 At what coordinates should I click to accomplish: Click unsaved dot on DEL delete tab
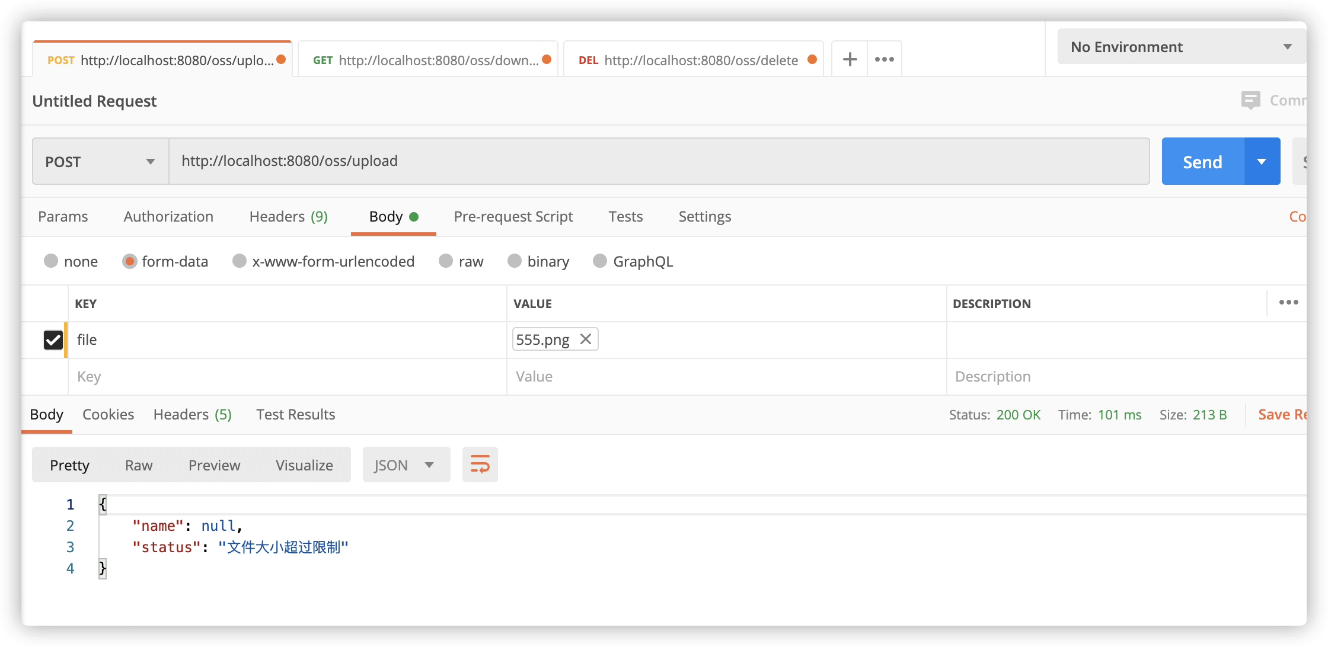(x=812, y=59)
